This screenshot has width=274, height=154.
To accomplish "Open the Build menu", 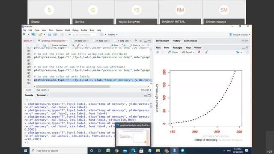I will (x=68, y=30).
